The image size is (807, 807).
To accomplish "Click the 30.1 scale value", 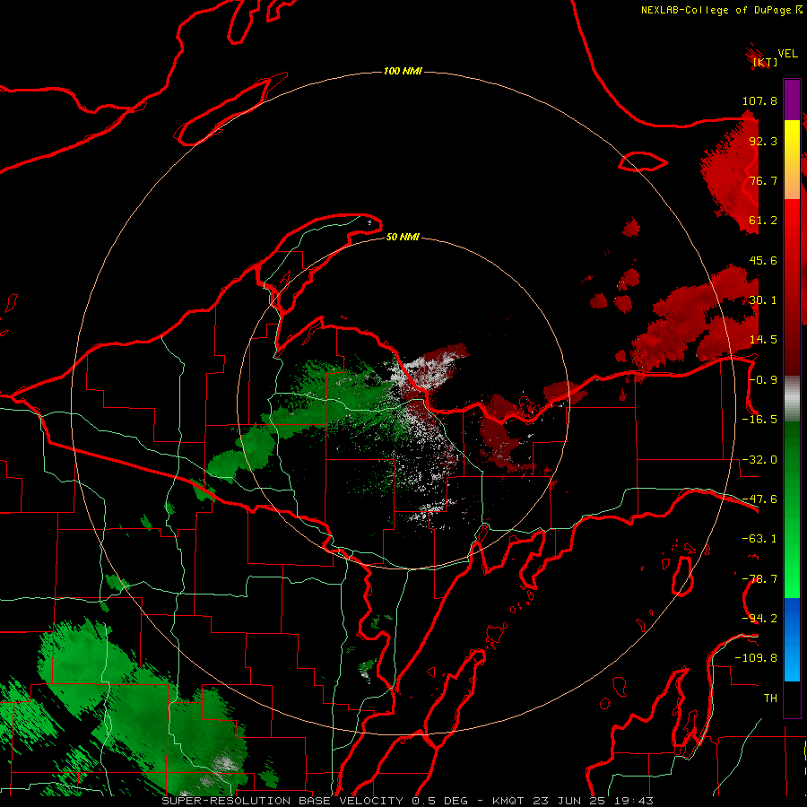I will [763, 300].
